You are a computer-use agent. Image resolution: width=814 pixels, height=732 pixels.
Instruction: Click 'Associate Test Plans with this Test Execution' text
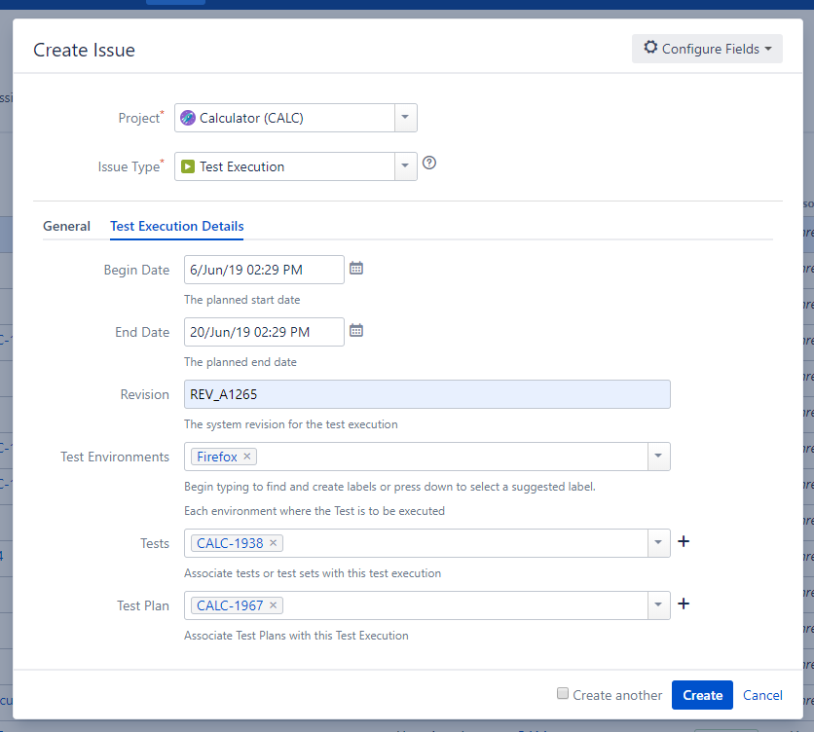(x=296, y=636)
